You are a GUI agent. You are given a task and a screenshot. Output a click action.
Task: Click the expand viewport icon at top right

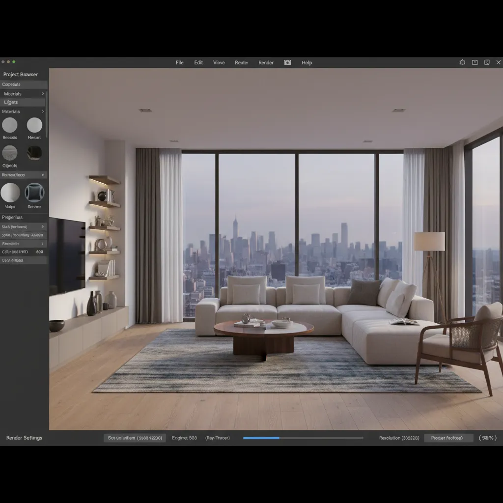click(487, 62)
